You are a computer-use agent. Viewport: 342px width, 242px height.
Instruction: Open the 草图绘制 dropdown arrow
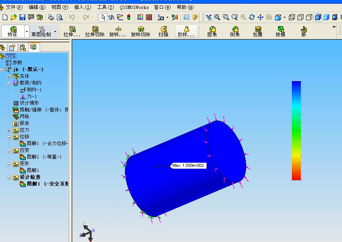tap(55, 31)
